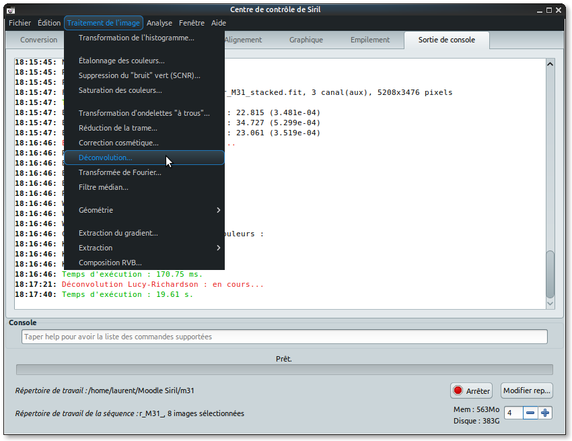Image resolution: width=572 pixels, height=441 pixels.
Task: Open Suppression du "bruit" vert (SCNR)...
Action: coord(139,75)
